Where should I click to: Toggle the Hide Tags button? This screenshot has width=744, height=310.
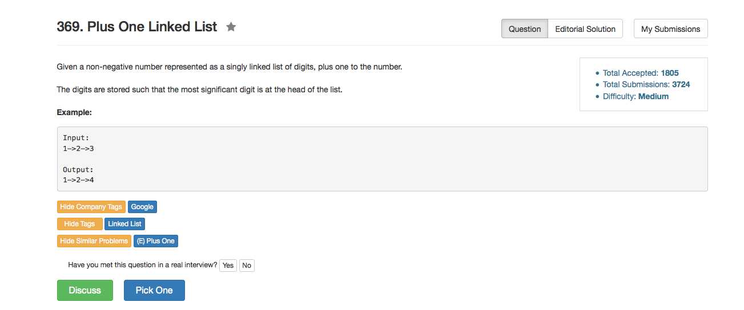point(80,224)
